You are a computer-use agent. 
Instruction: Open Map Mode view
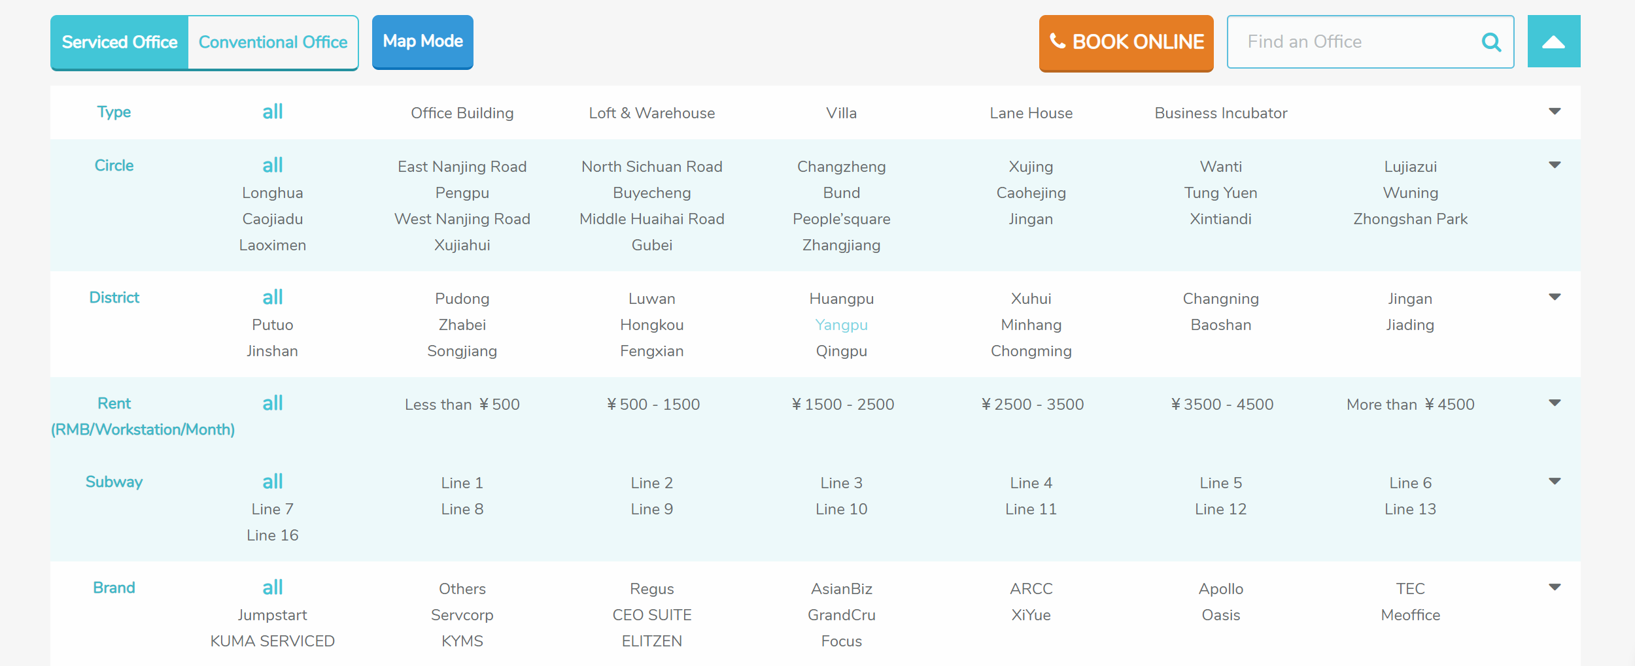422,42
